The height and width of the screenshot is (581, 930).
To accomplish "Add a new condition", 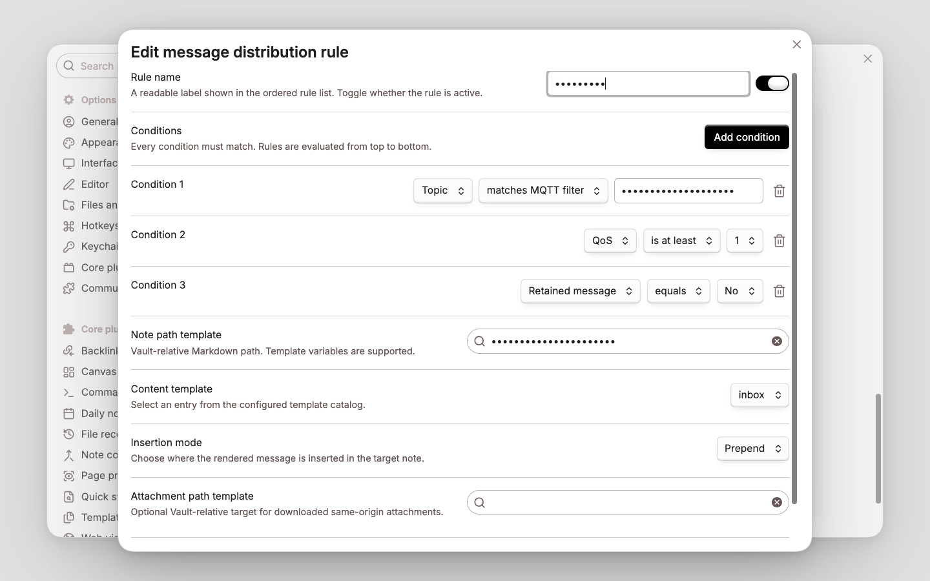I will coord(747,137).
